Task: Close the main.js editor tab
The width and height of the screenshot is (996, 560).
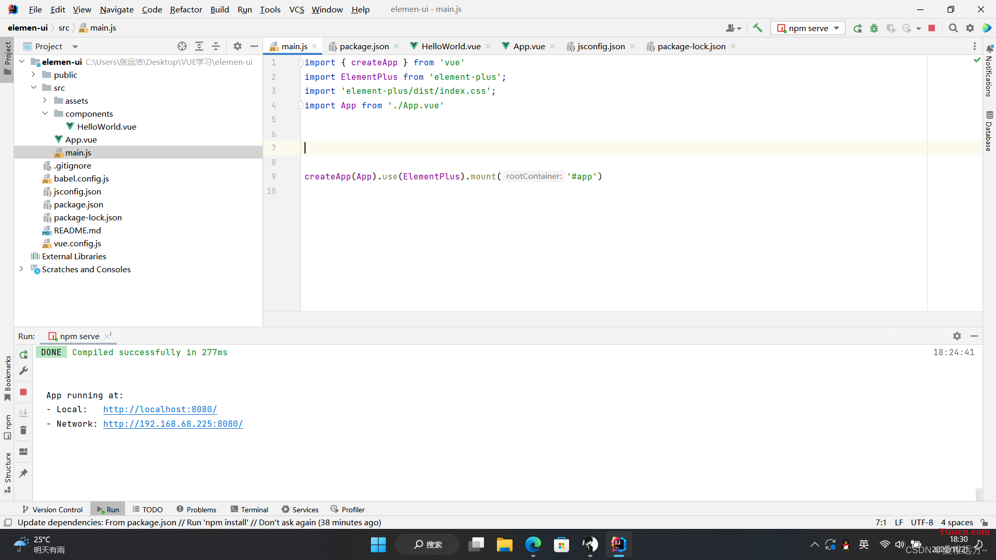Action: (x=314, y=46)
